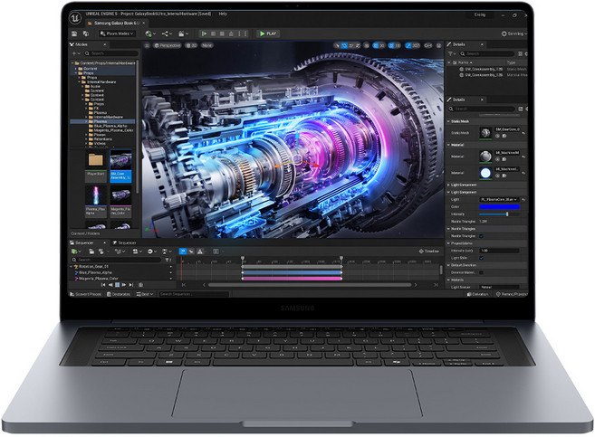The image size is (595, 437).
Task: Activate the select cursor tool in viewport
Action: coord(336,45)
